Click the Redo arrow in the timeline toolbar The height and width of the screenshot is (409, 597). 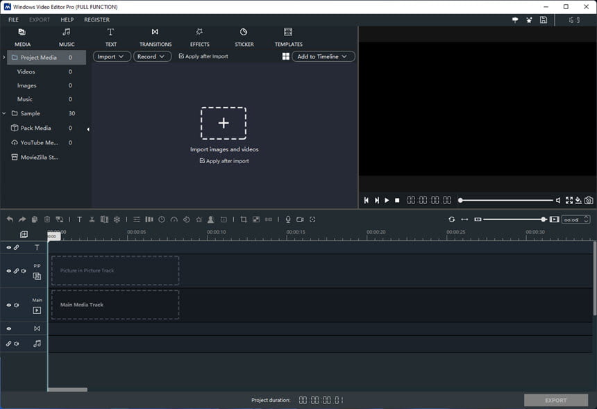coord(22,219)
